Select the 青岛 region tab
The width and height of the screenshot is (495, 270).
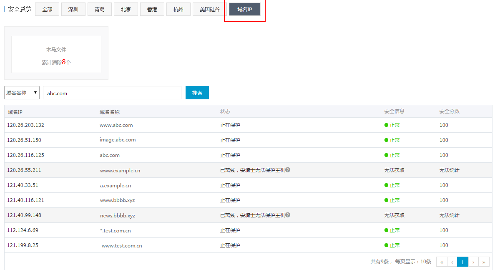point(100,9)
